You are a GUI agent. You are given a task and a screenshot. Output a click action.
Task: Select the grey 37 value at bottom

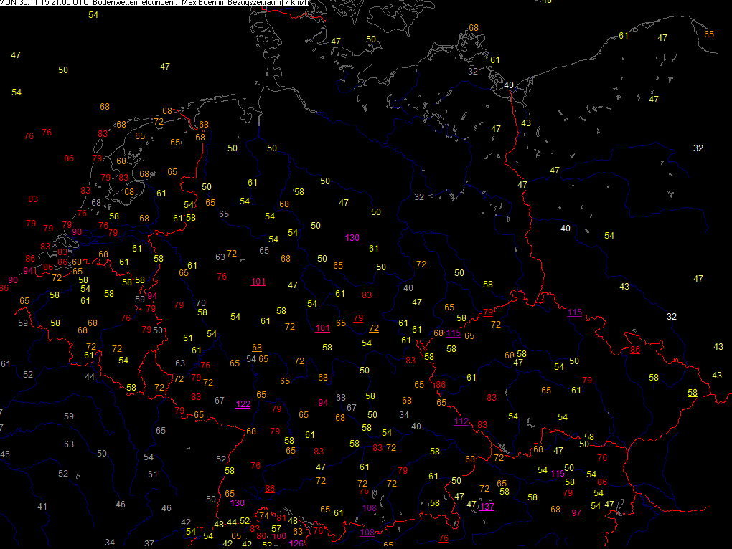point(149,543)
